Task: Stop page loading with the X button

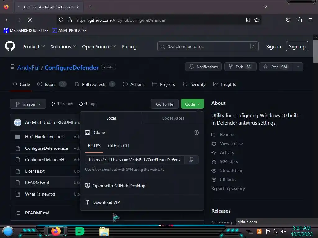Action: tap(30, 20)
